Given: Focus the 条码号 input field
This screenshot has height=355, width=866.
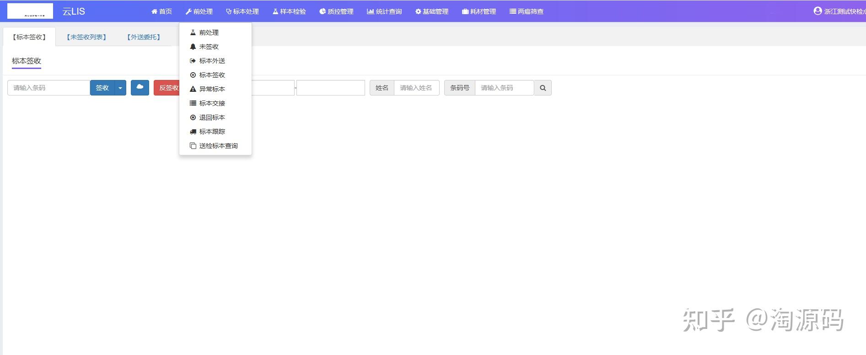Looking at the screenshot, I should (x=504, y=88).
